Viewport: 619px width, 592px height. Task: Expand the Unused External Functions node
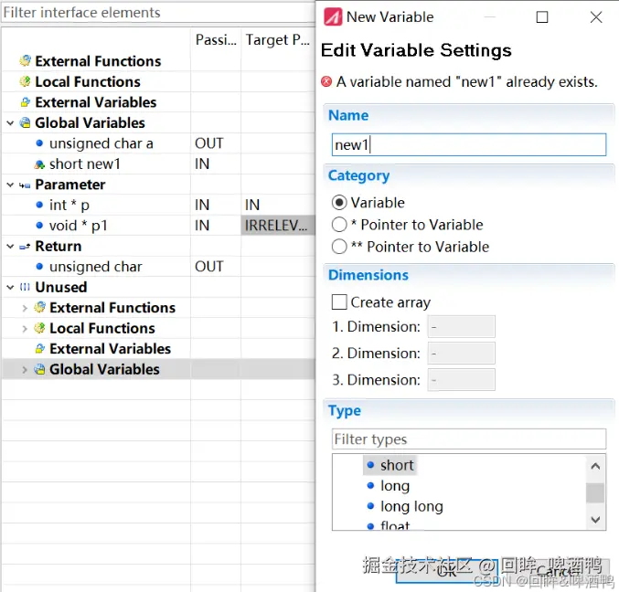coord(25,308)
